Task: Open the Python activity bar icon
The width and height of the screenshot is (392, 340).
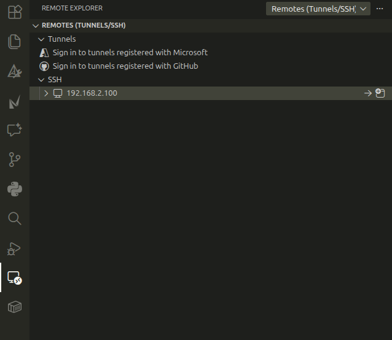Action: point(14,189)
